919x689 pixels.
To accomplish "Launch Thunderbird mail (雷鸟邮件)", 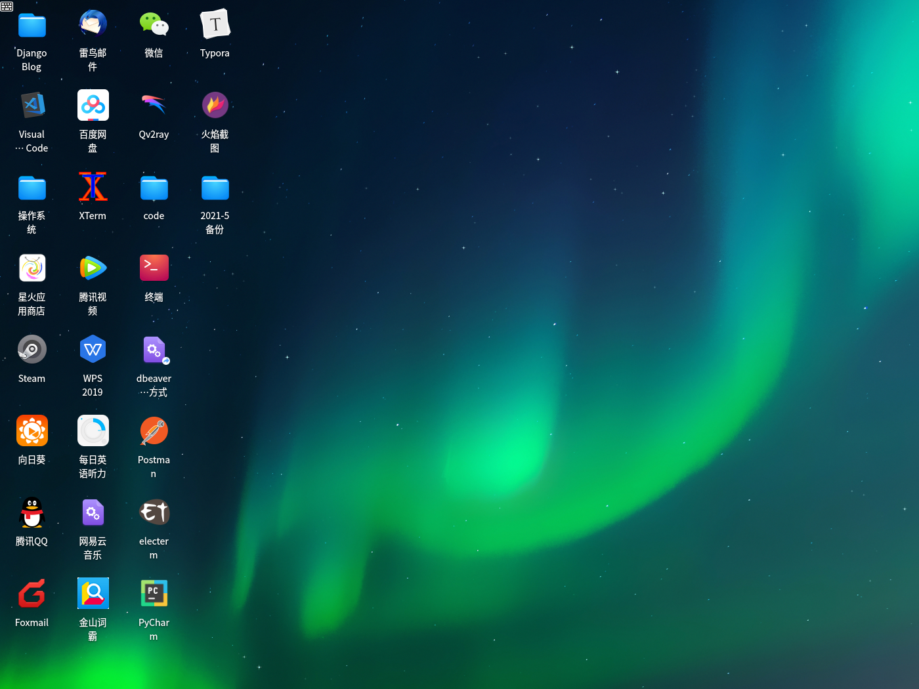I will coord(93,24).
